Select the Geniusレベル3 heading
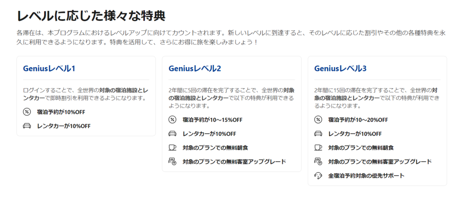 point(340,69)
